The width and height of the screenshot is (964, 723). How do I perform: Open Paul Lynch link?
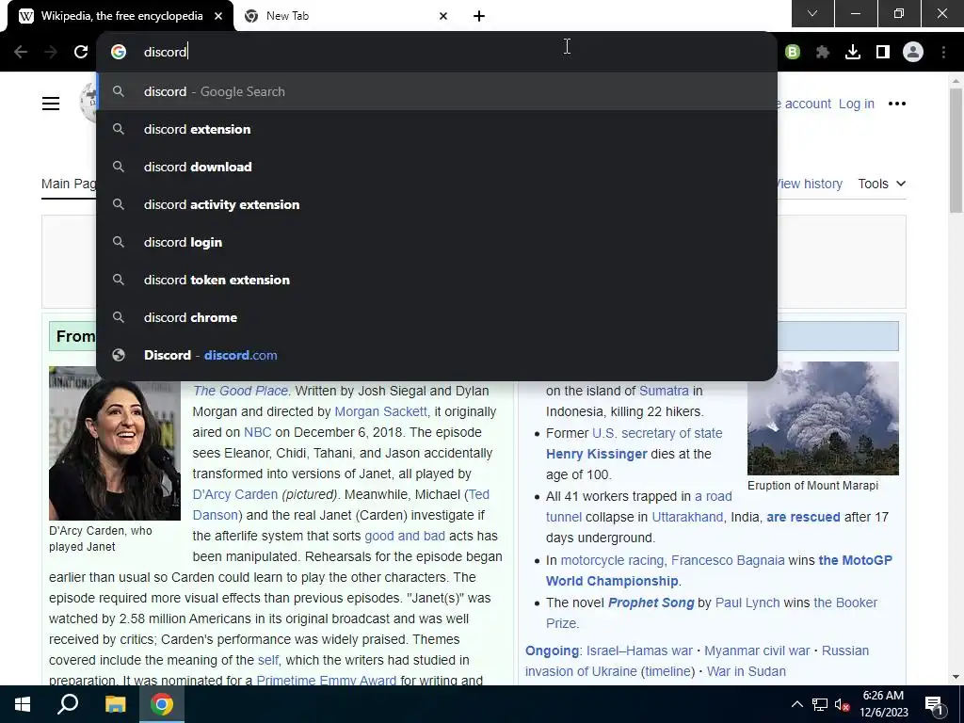tap(747, 602)
